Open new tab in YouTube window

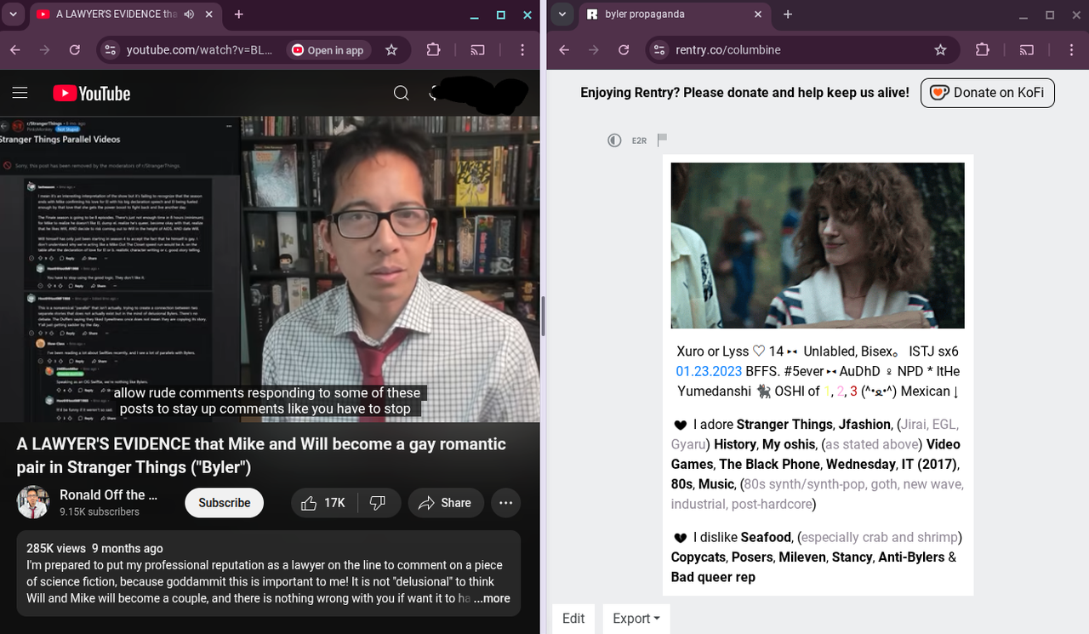(239, 14)
